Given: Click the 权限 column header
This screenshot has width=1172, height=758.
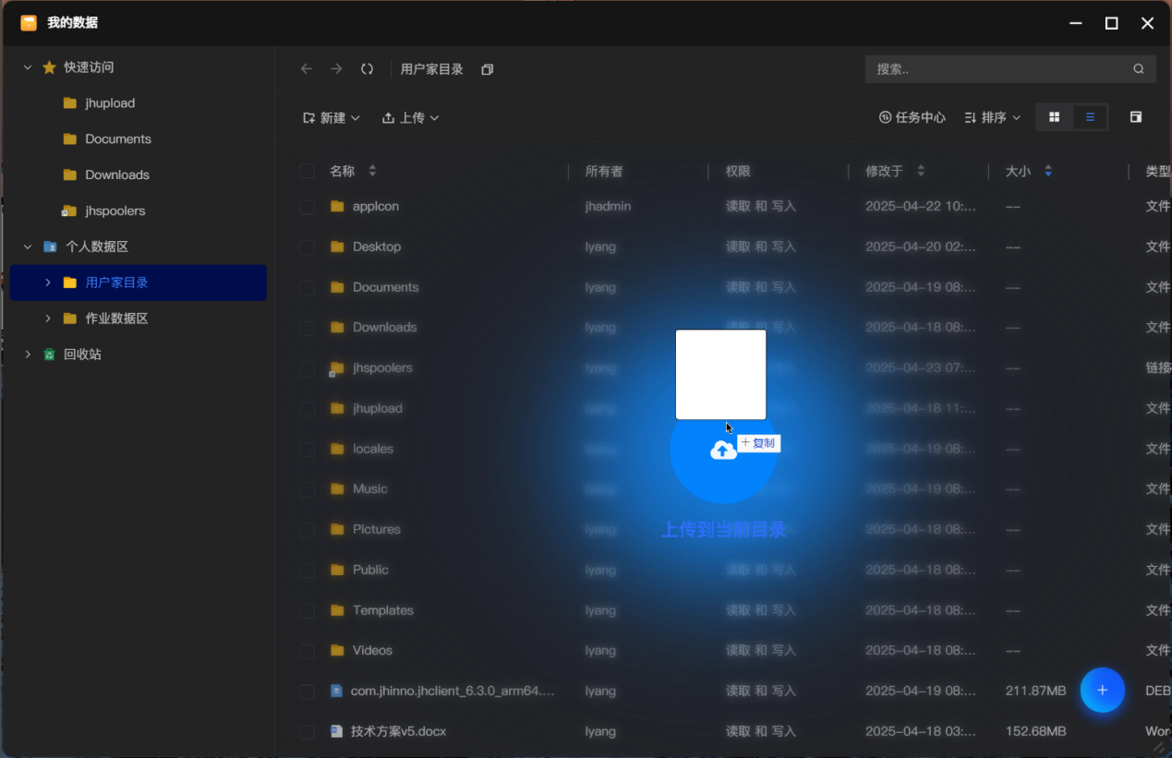Looking at the screenshot, I should click(738, 171).
